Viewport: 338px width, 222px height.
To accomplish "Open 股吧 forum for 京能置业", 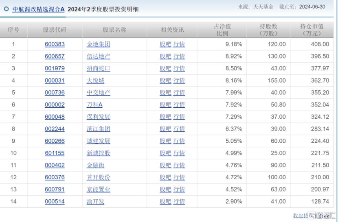I will (x=165, y=189).
